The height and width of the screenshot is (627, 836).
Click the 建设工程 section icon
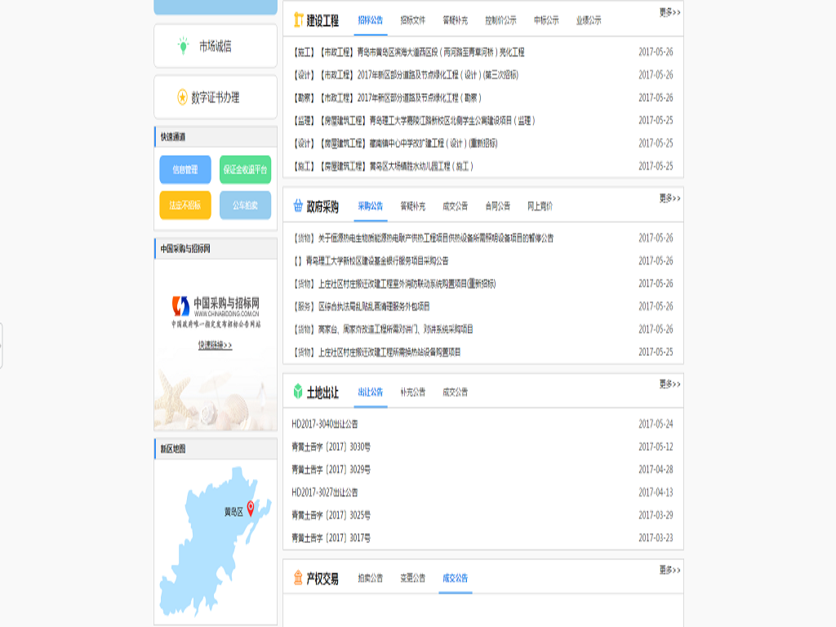pos(299,20)
